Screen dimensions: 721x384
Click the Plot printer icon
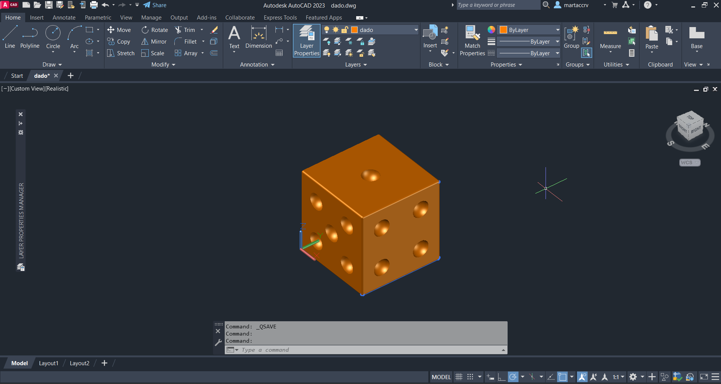pos(94,5)
